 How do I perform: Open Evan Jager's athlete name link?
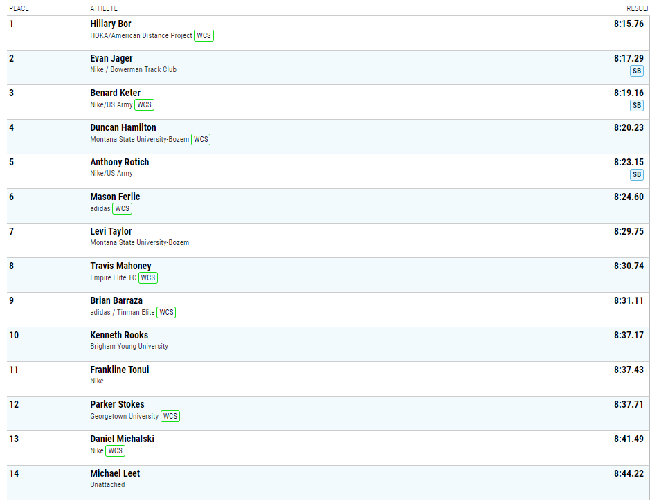(111, 58)
